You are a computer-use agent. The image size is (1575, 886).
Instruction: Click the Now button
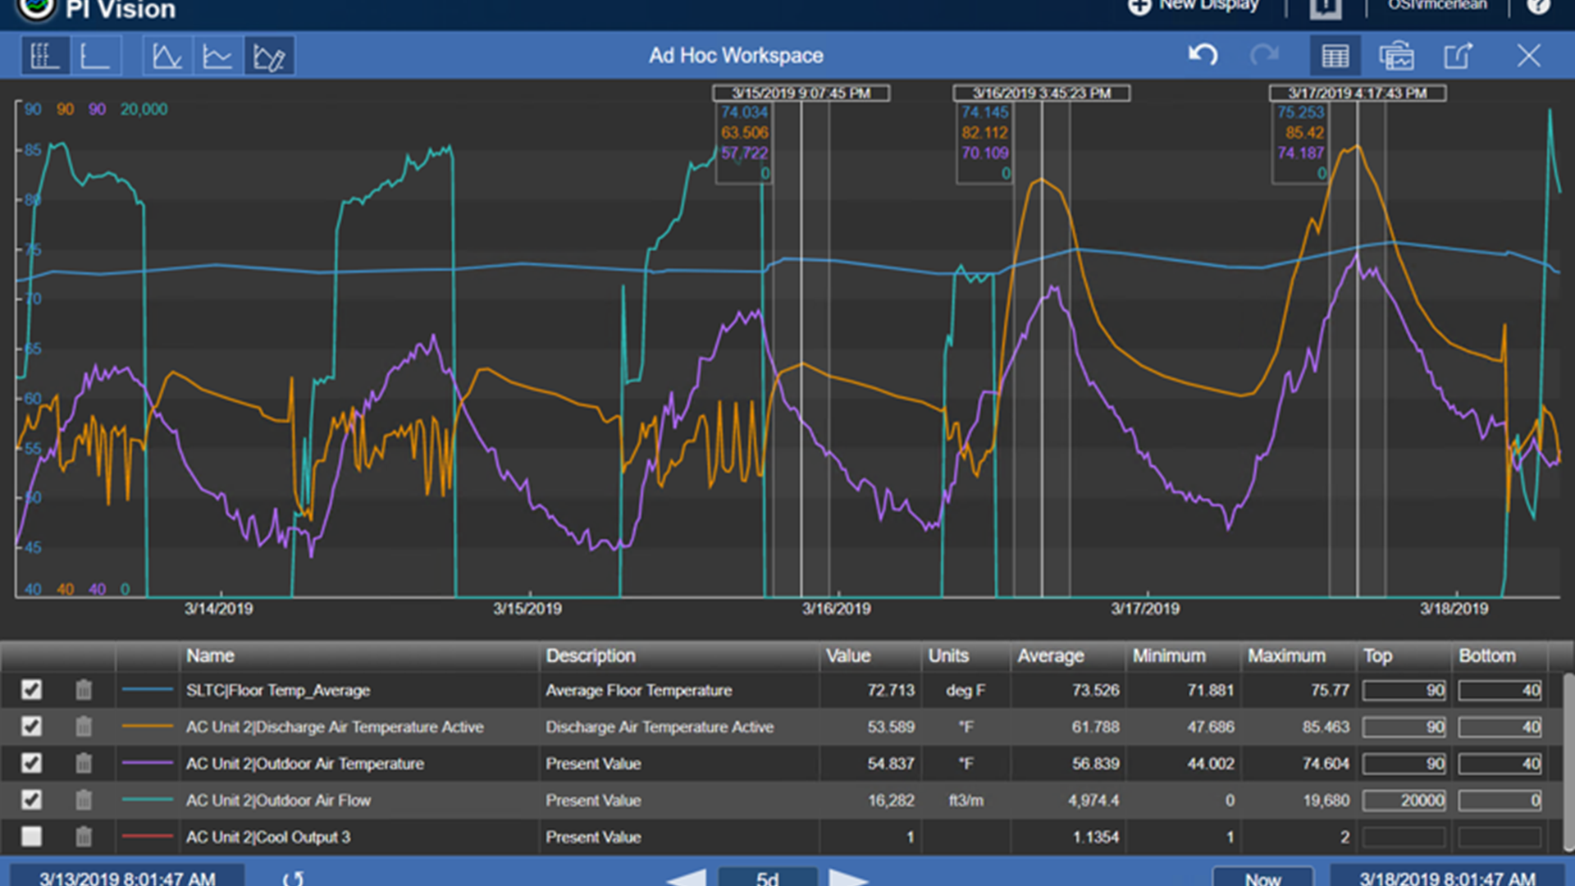pos(1262,878)
